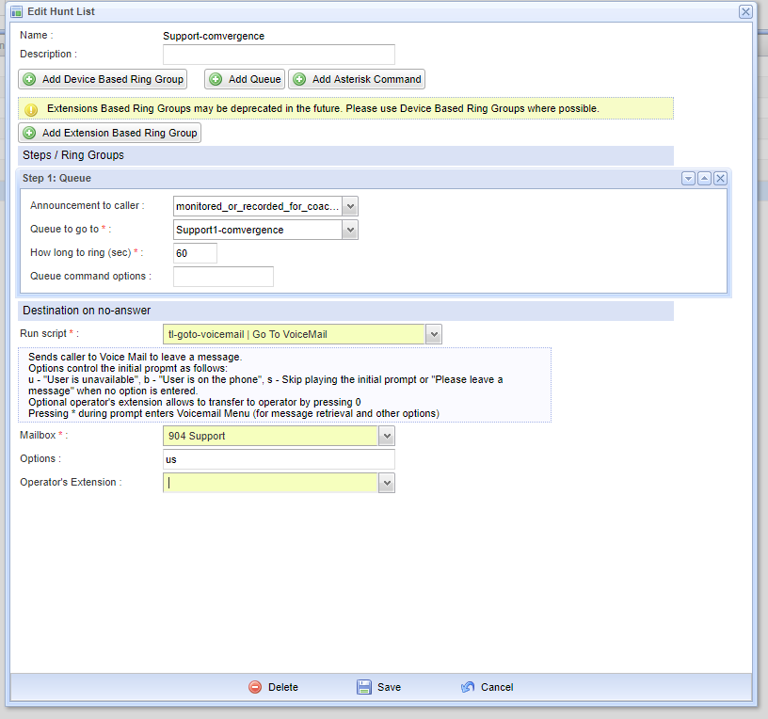Move Step 1 Queue up with the arrow icon
The image size is (768, 719).
coord(704,178)
